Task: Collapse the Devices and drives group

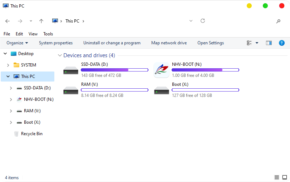Action: (60, 55)
